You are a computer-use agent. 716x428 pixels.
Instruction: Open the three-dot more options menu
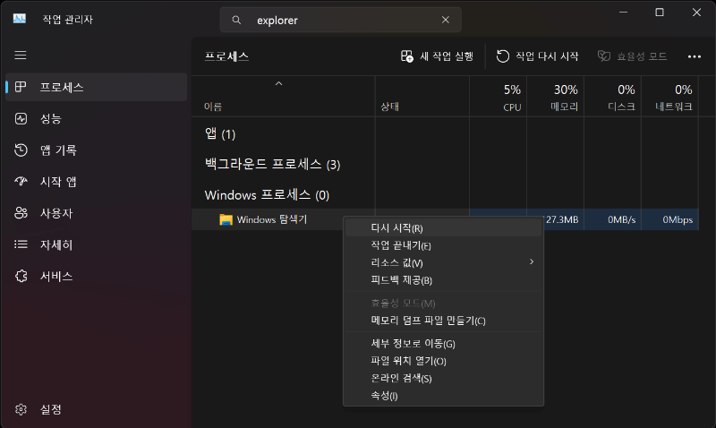tap(695, 56)
